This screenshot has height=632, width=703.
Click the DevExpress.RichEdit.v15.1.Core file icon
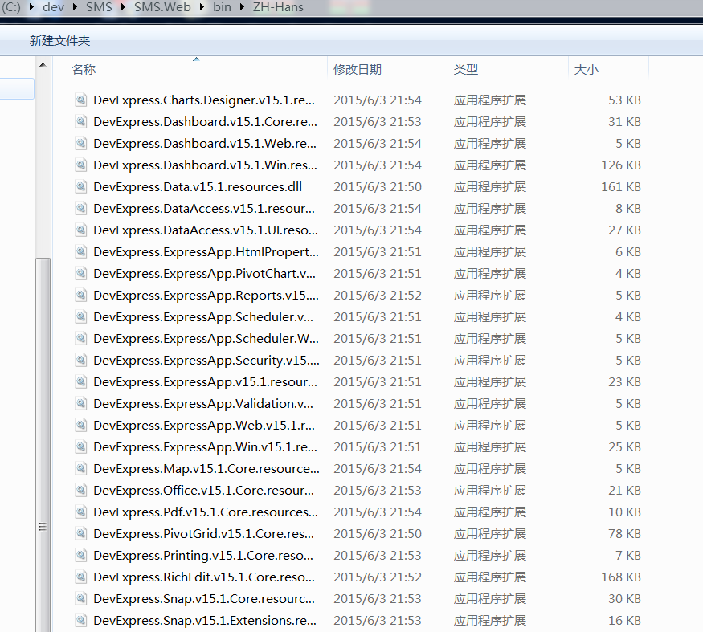(x=80, y=577)
